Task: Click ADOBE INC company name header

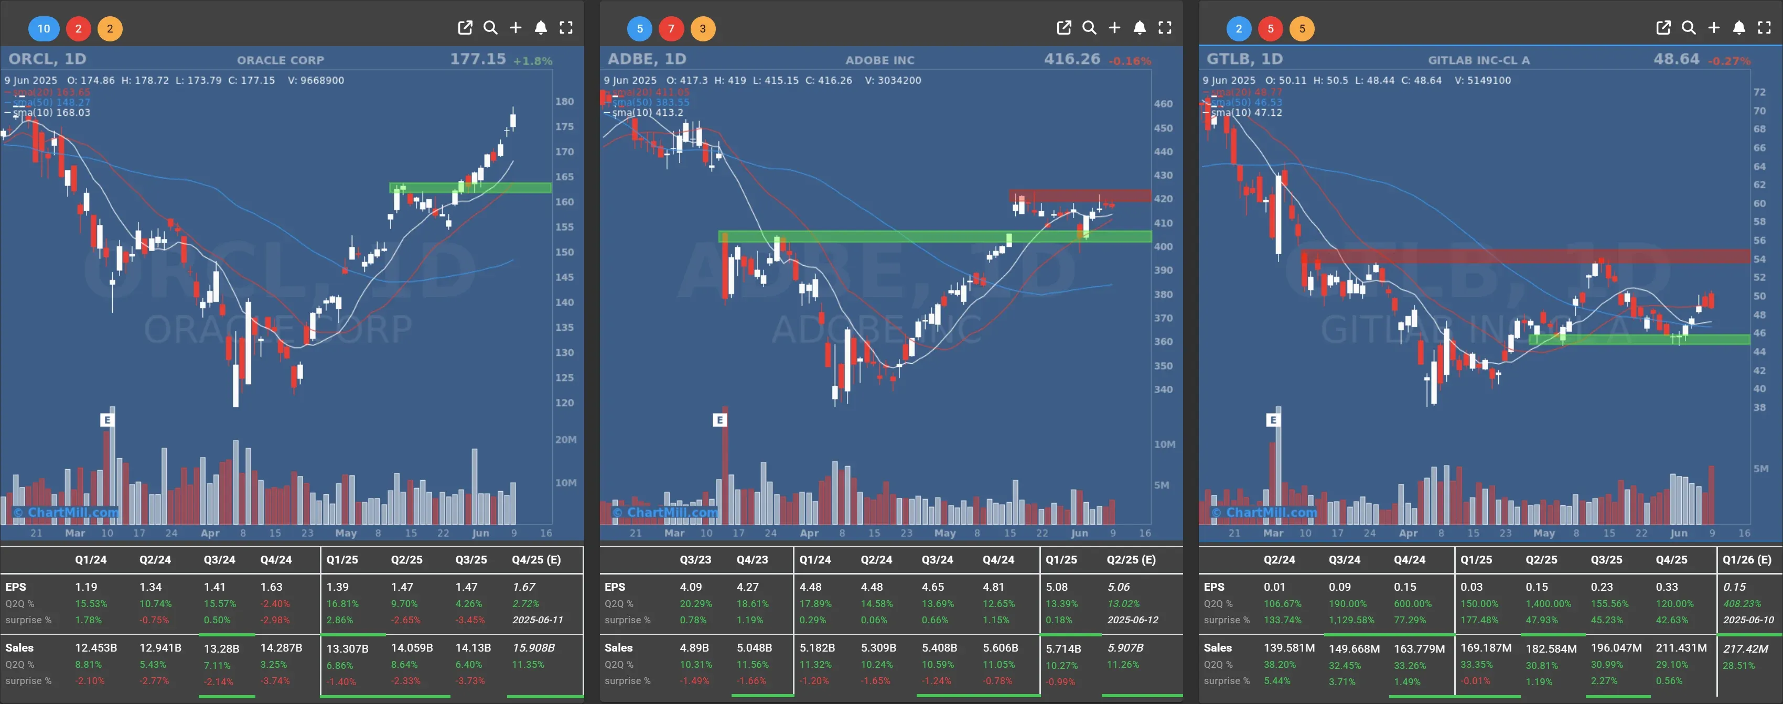Action: pos(880,60)
